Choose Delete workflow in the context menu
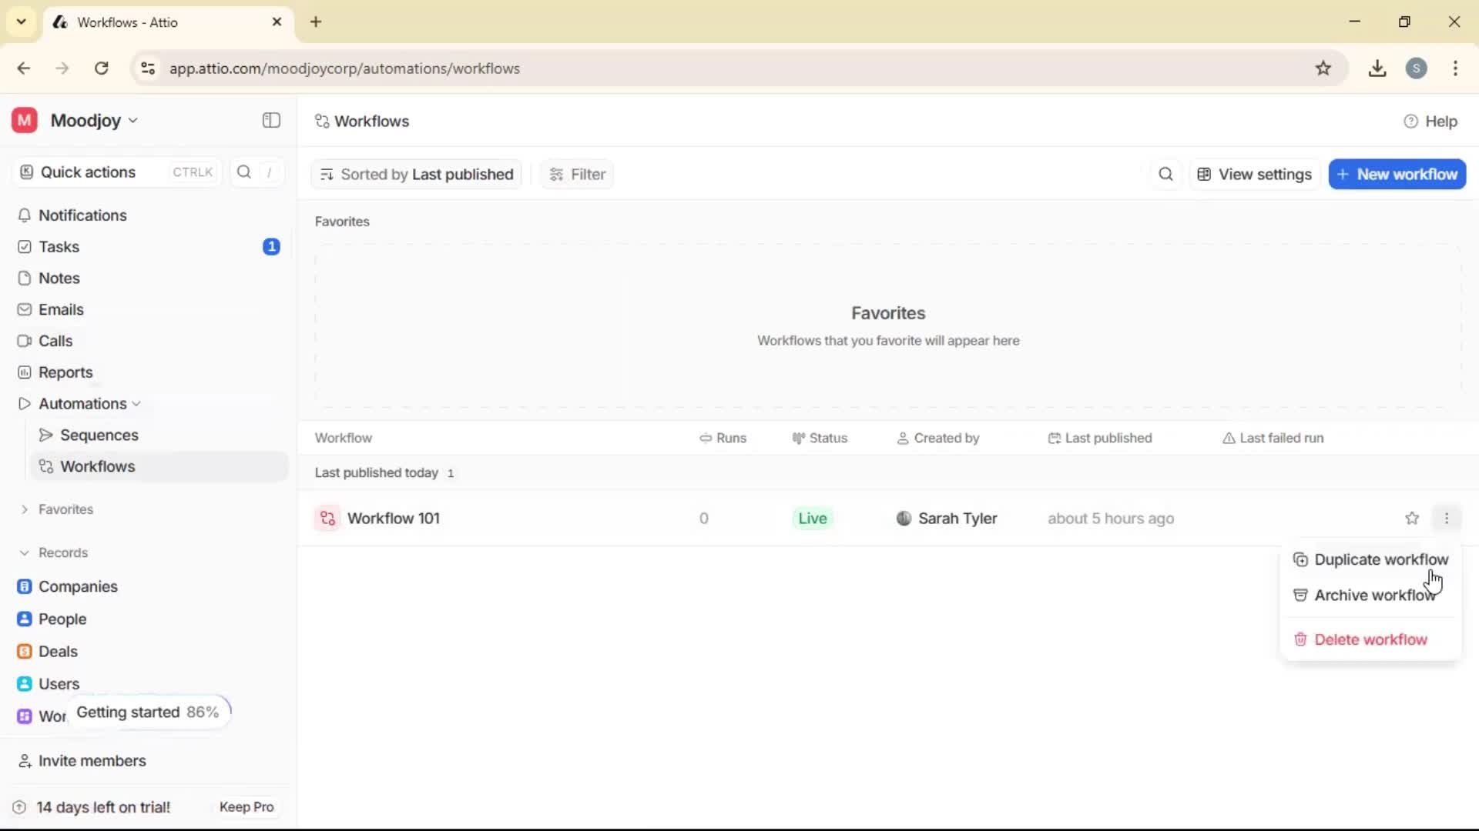This screenshot has width=1479, height=831. (x=1371, y=639)
